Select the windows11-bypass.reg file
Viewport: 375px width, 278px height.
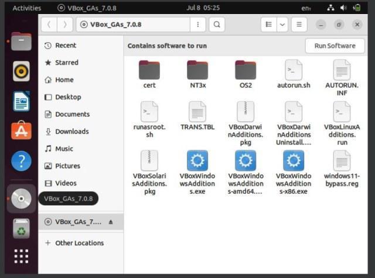click(342, 169)
